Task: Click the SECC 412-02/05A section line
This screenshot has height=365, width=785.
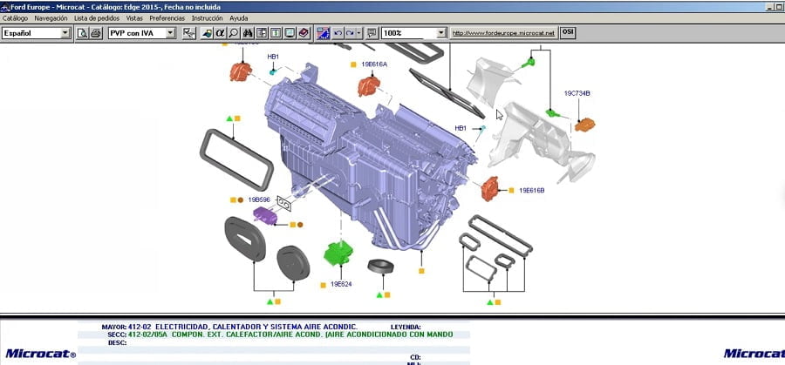Action: [280, 335]
